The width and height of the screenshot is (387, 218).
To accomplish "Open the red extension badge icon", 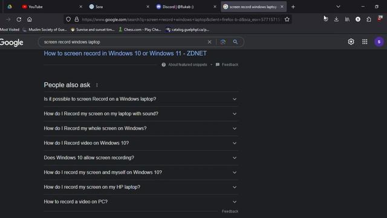I will [x=380, y=19].
